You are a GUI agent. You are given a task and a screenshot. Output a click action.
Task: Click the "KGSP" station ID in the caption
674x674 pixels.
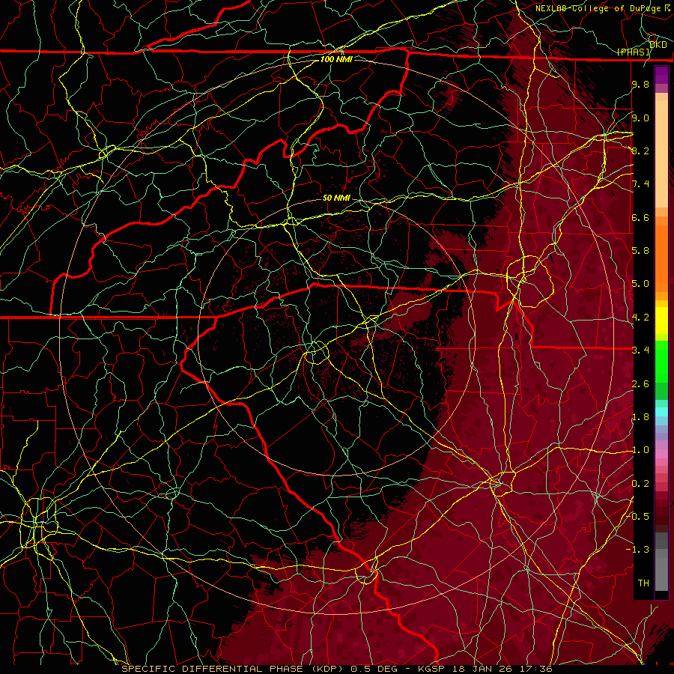pos(431,669)
